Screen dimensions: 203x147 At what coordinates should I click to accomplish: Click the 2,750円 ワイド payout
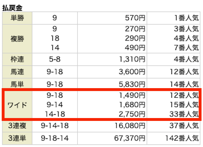132,114
